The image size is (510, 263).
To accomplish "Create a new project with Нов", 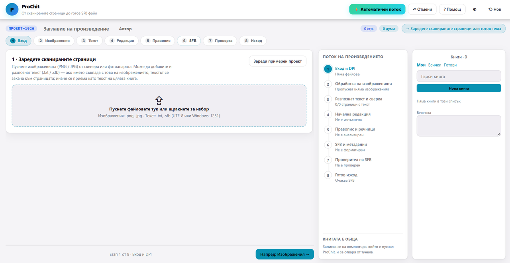I will click(495, 9).
